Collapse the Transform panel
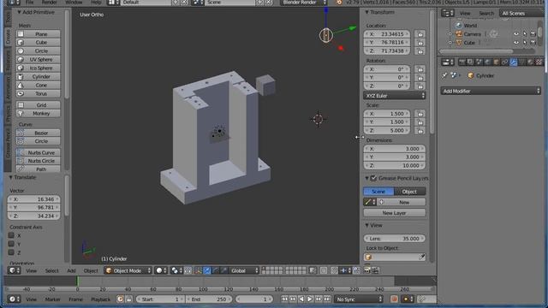The image size is (548, 308). [367, 12]
